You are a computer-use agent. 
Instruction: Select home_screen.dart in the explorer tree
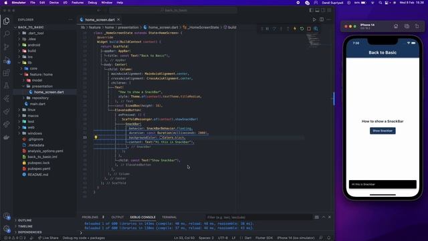tap(49, 92)
